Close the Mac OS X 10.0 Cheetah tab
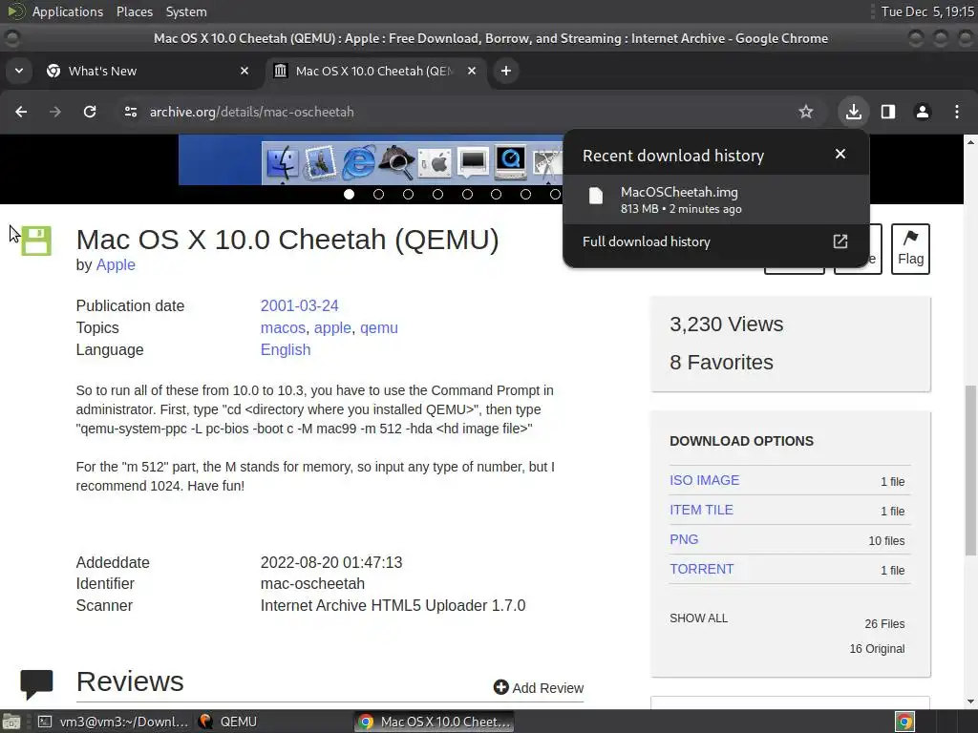This screenshot has height=733, width=978. [x=472, y=71]
